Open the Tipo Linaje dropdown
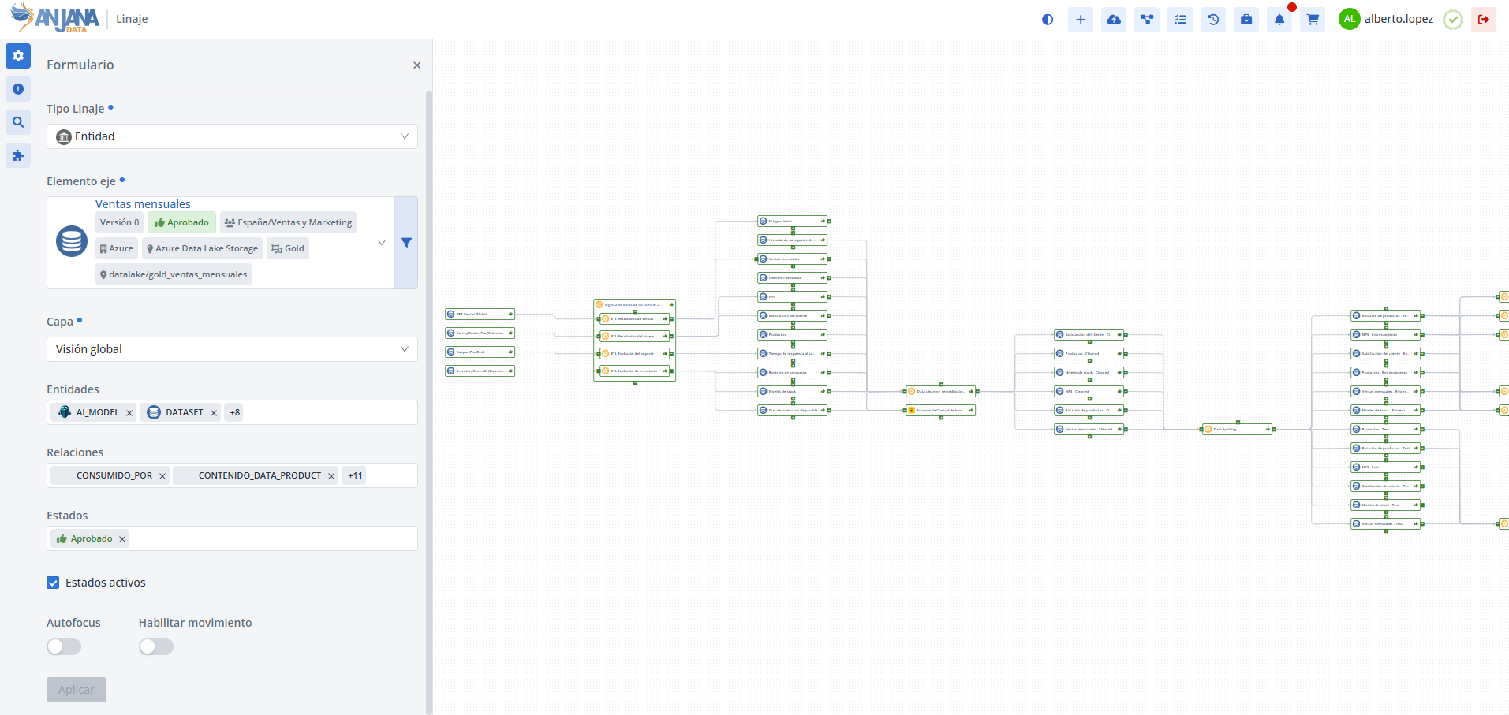The image size is (1509, 715). (x=232, y=136)
